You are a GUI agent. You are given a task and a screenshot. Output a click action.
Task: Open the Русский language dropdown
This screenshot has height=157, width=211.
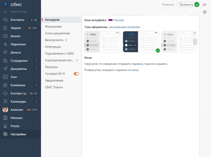[x=119, y=20]
